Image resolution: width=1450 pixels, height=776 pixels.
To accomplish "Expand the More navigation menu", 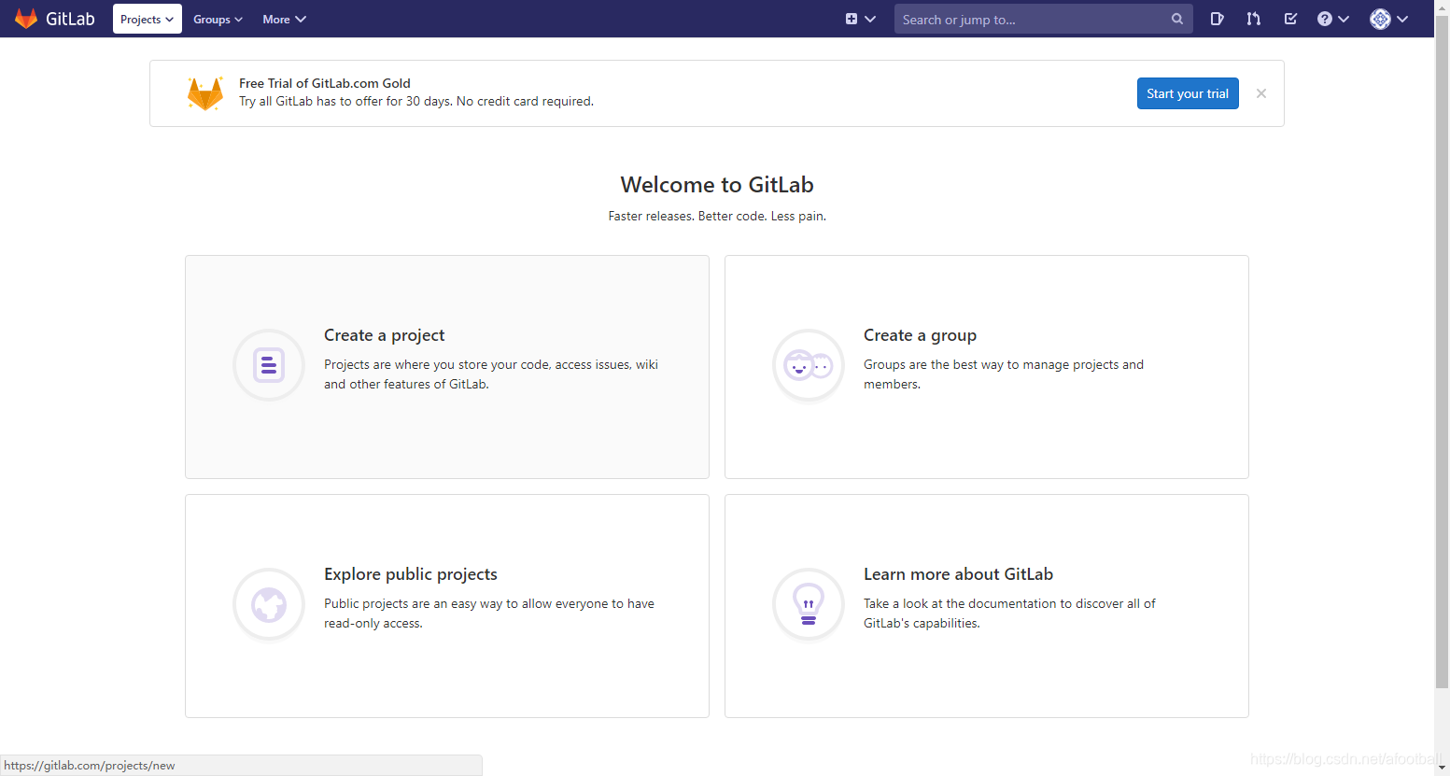I will [284, 19].
